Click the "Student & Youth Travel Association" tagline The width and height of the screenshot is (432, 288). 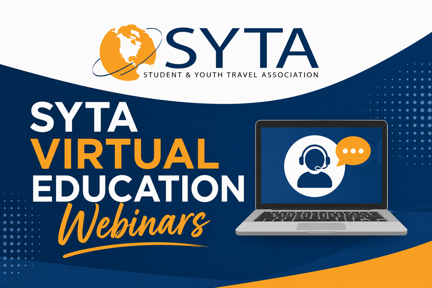[231, 75]
